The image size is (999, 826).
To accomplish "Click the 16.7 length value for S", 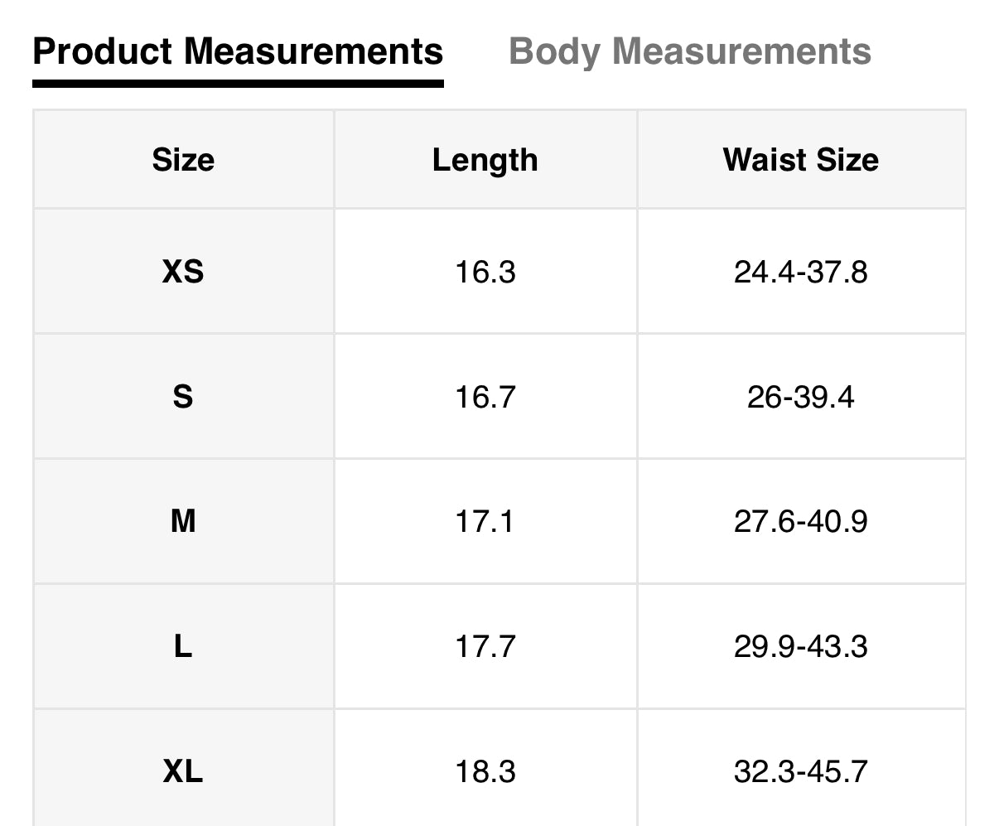I will [x=485, y=397].
